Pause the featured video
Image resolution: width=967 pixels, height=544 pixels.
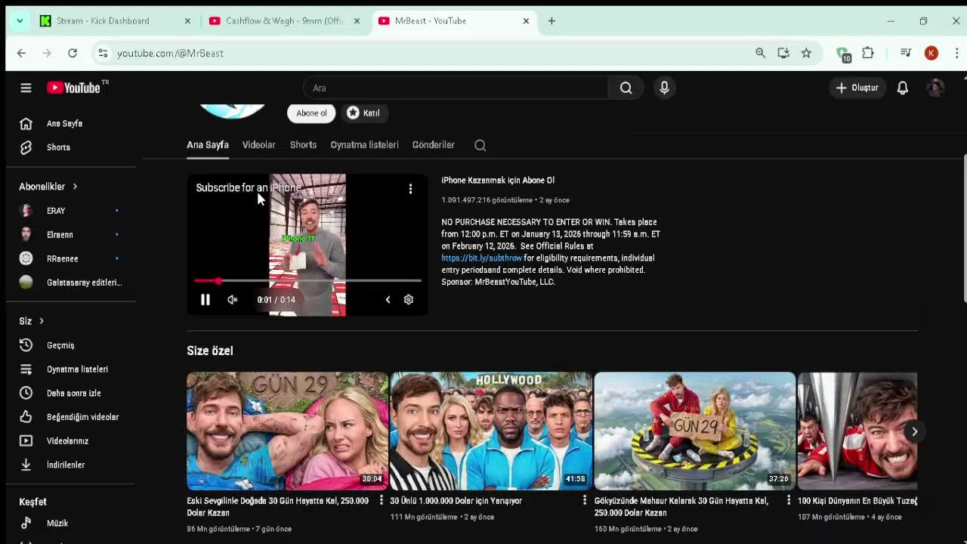205,300
